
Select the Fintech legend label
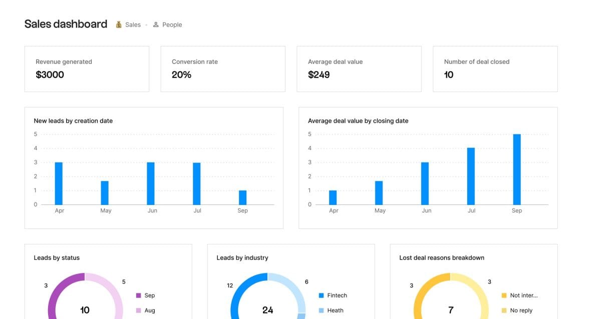tap(337, 295)
